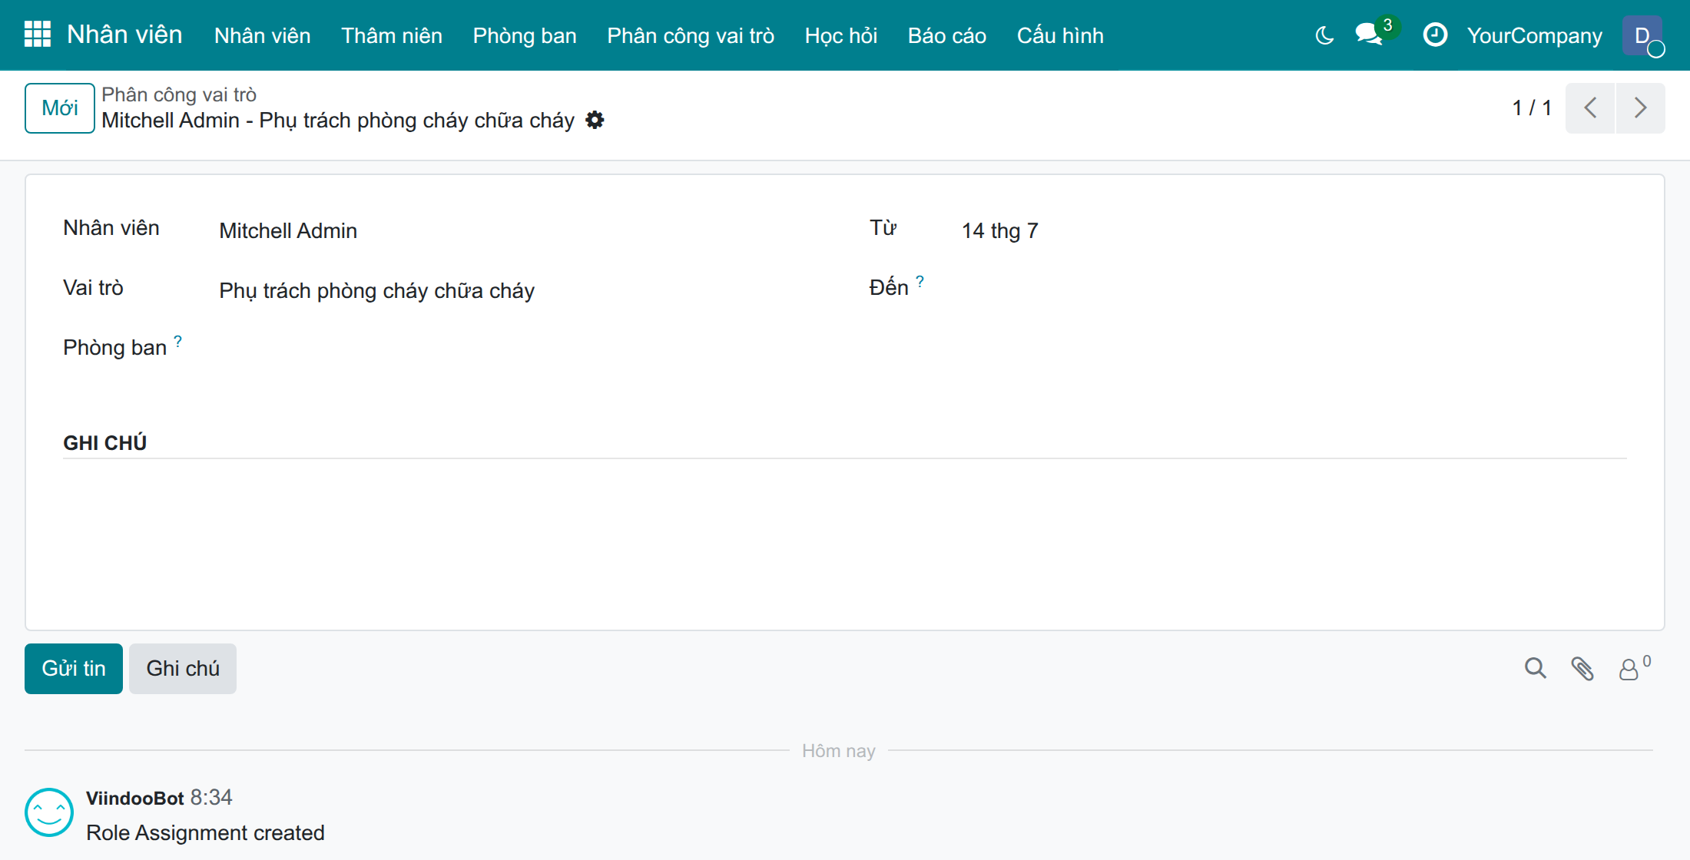Open the Phân công vai trò menu
1690x860 pixels.
[x=691, y=35]
